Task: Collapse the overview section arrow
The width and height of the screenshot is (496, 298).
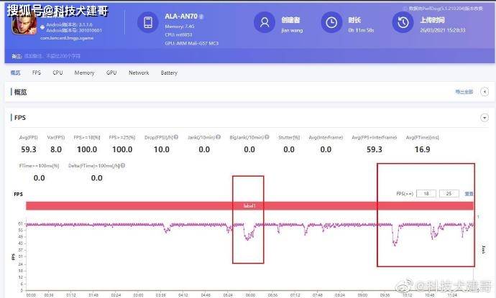Action: (484, 92)
